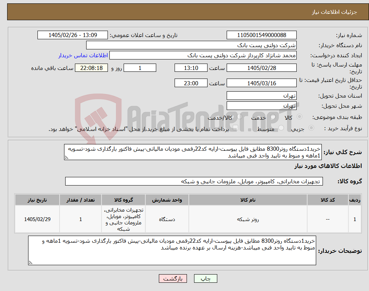369x291 pixels.
Task: Click the -- product code cell in row 1
Action: pos(327,219)
